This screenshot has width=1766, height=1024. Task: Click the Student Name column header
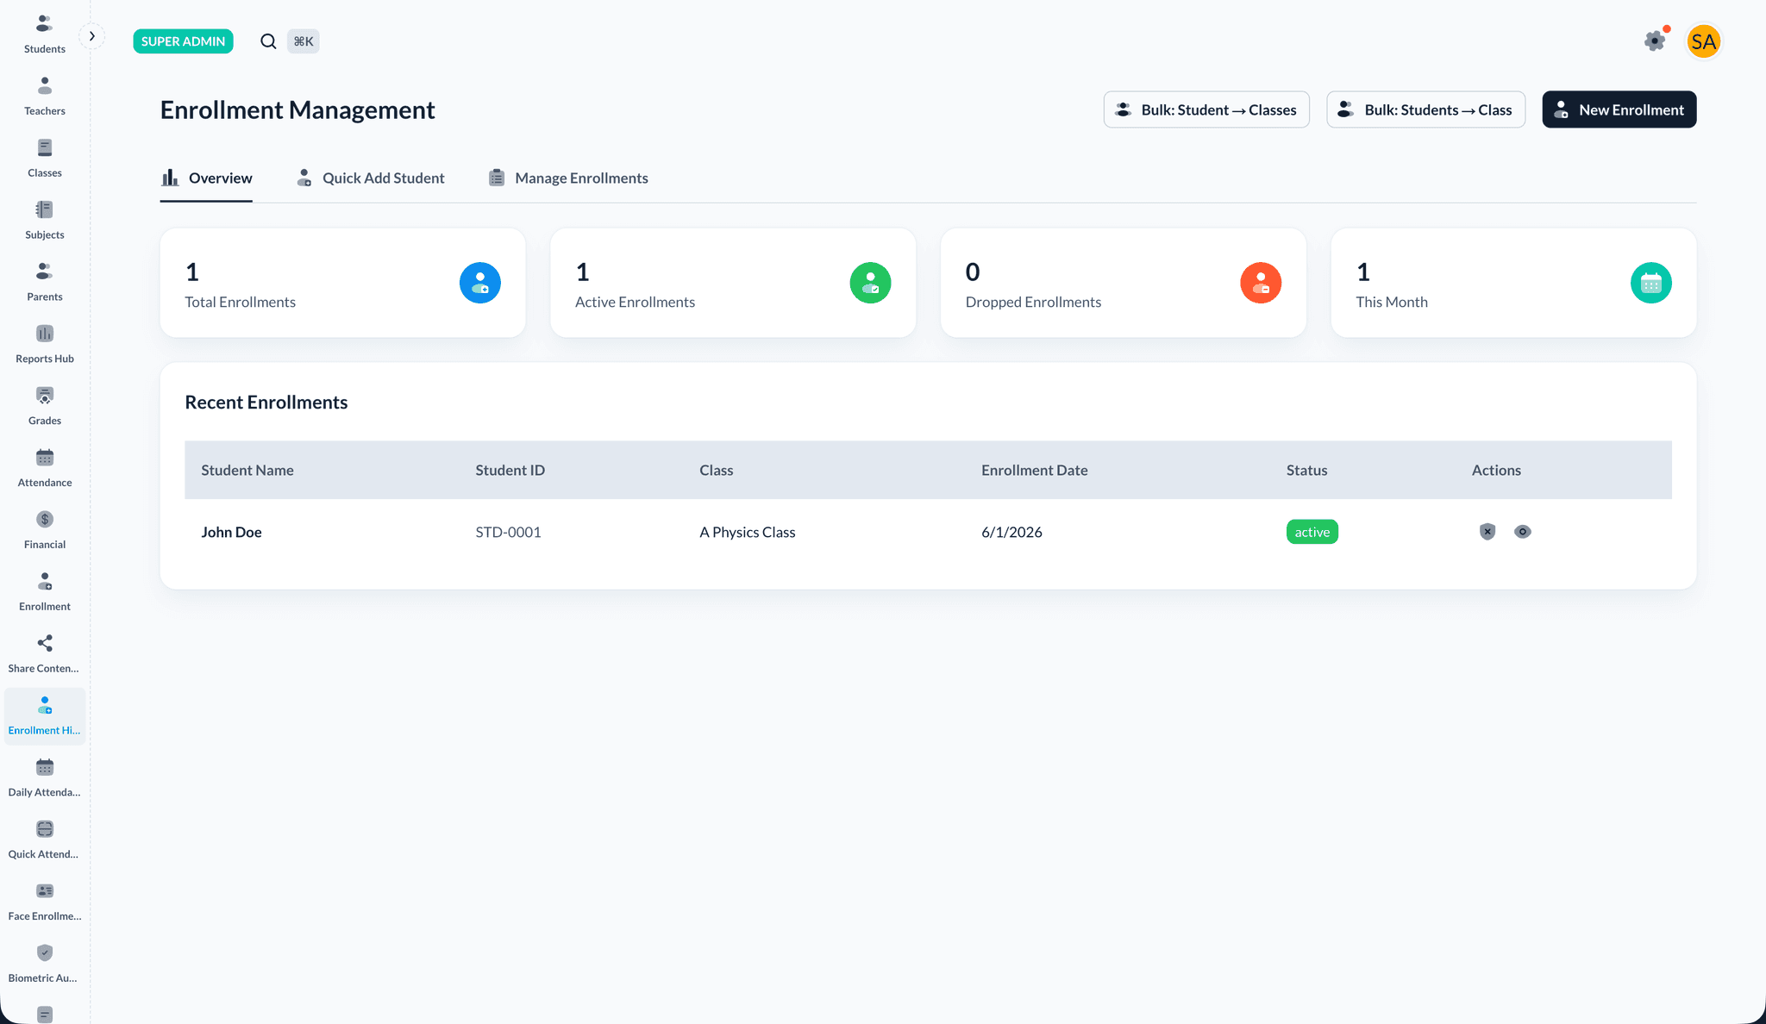point(247,471)
